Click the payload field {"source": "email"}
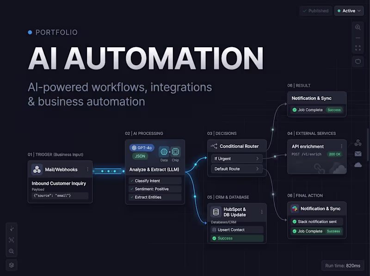This screenshot has width=370, height=276. [60, 196]
